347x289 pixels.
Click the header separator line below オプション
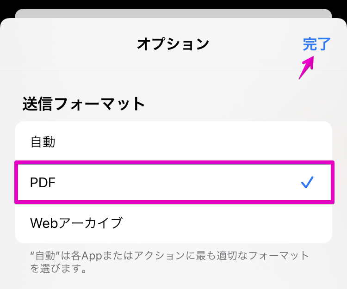[173, 70]
